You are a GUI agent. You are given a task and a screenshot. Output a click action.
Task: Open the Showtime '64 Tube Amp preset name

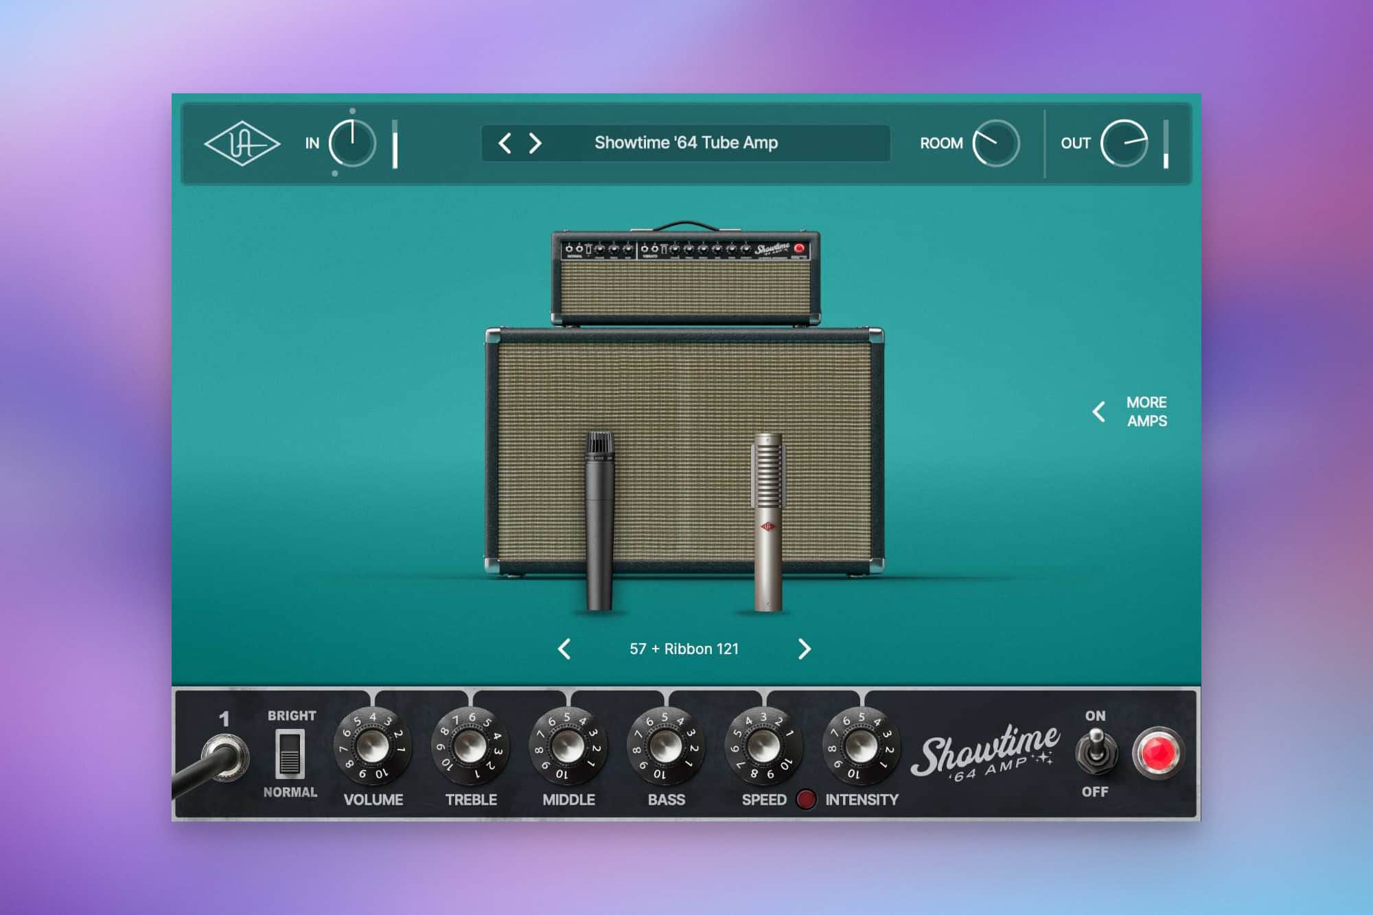pos(686,143)
